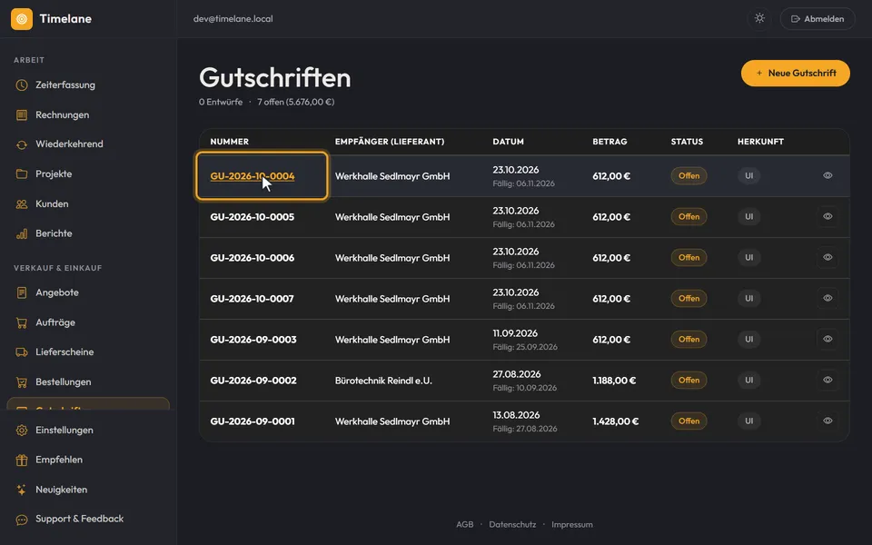This screenshot has height=545, width=872.
Task: Open the AGB footer link
Action: pos(465,524)
